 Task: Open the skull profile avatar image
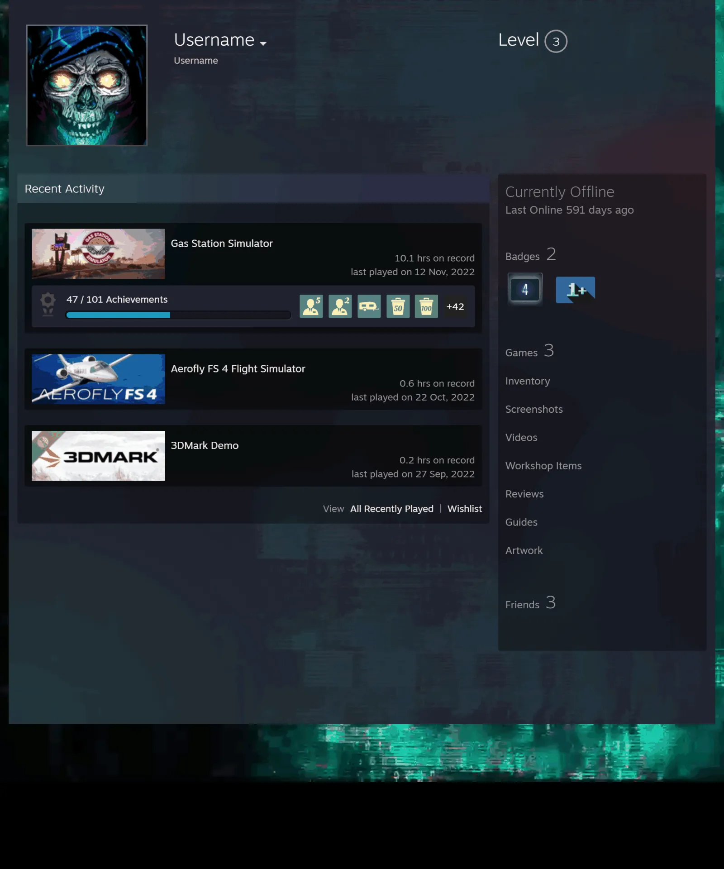coord(87,85)
